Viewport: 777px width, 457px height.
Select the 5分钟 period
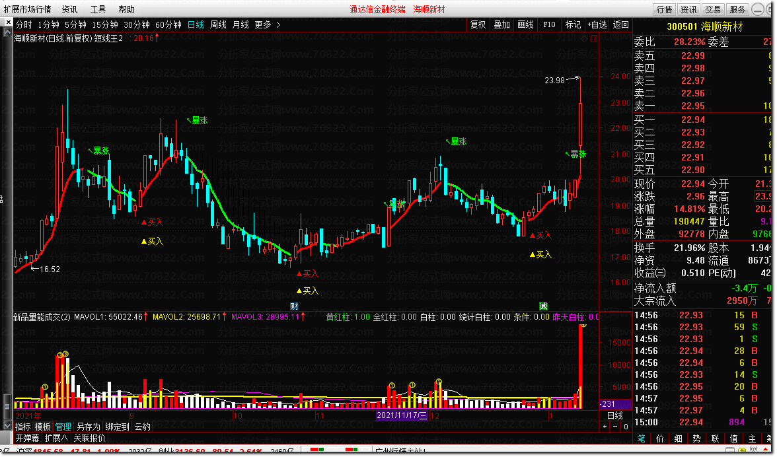(x=75, y=24)
